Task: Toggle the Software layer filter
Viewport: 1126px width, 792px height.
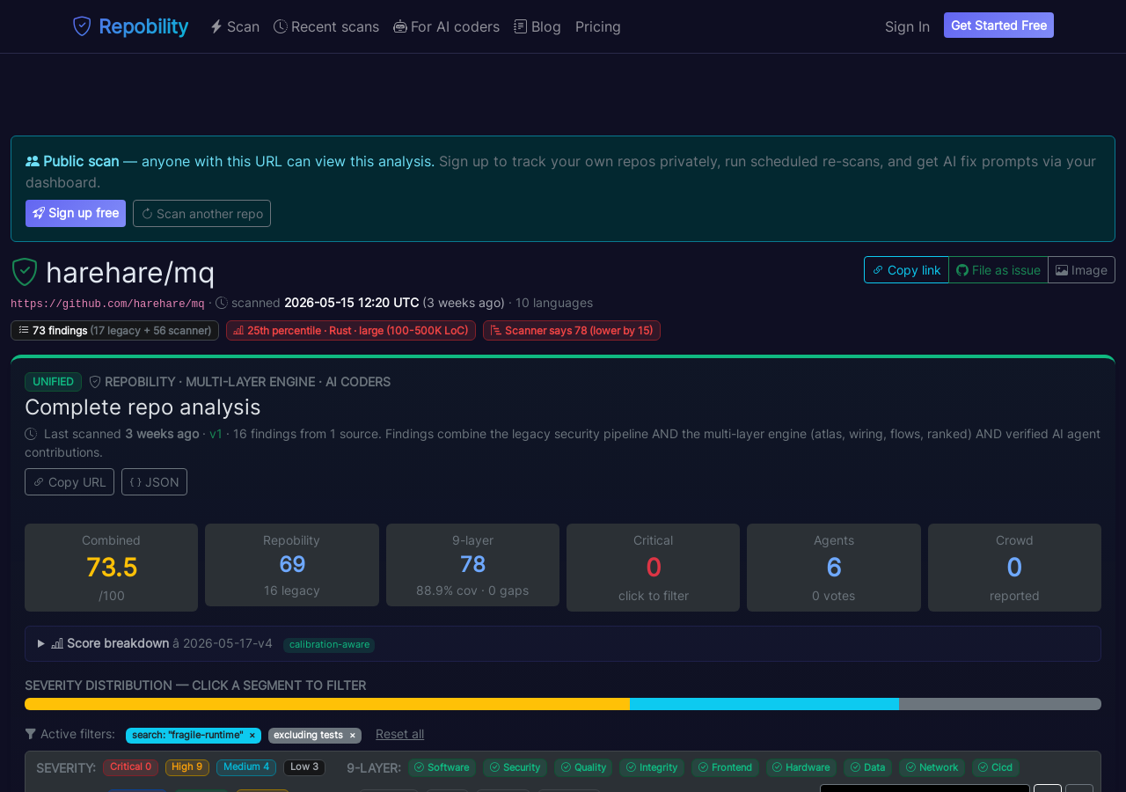Action: coord(442,767)
